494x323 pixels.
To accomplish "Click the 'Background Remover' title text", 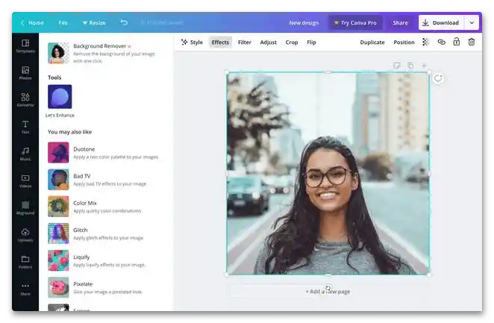I will pyautogui.click(x=99, y=46).
